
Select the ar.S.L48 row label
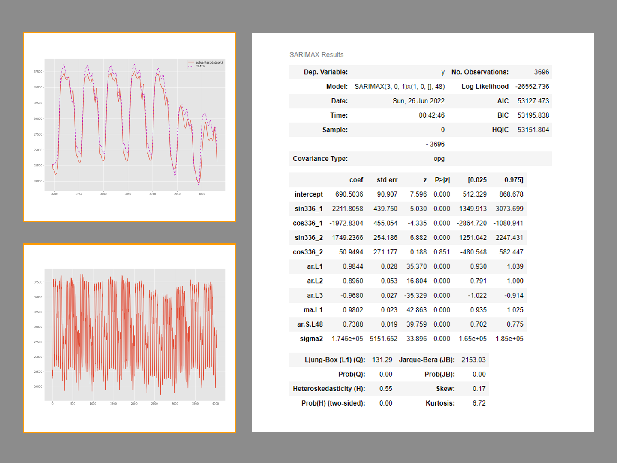[x=310, y=324]
